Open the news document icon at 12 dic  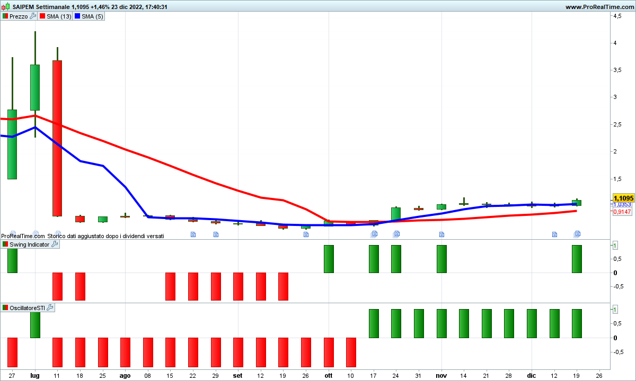click(x=554, y=234)
